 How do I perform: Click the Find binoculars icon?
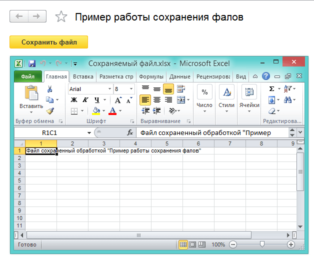[x=288, y=99]
